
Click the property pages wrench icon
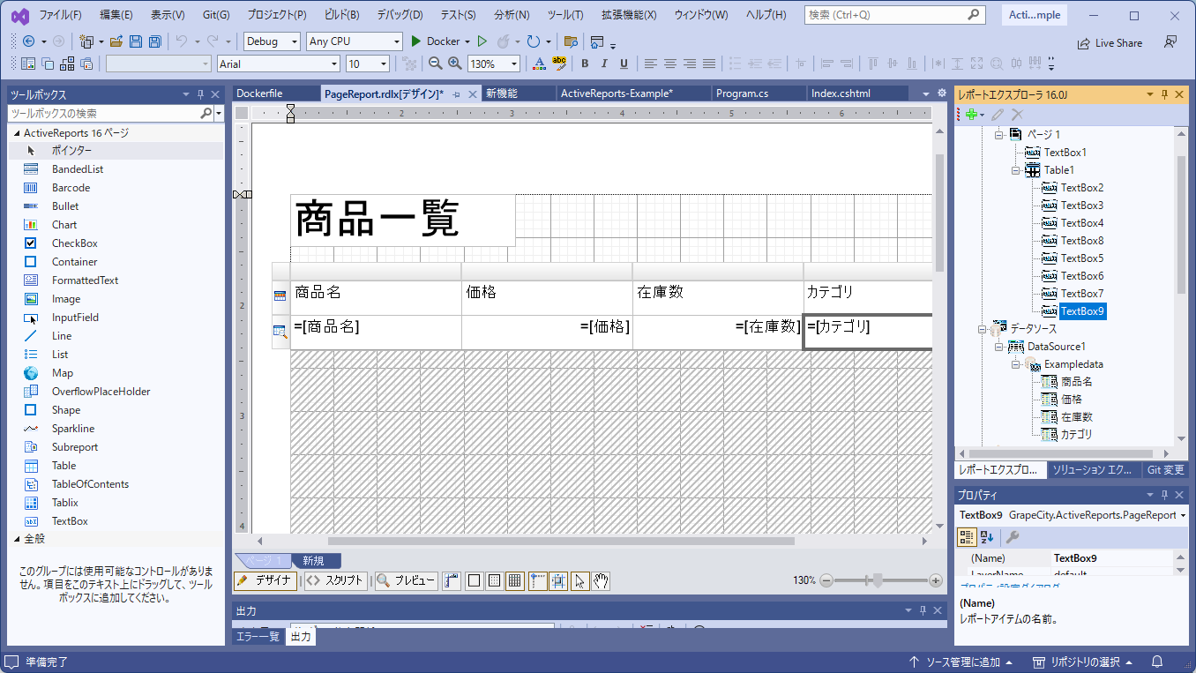point(1013,536)
